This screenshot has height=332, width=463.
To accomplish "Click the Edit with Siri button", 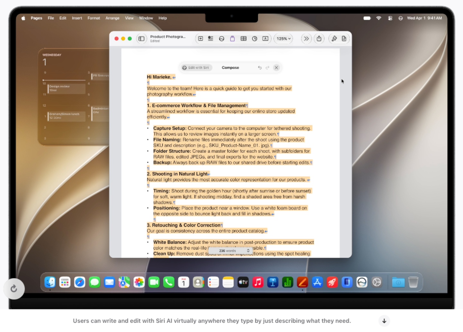I will pyautogui.click(x=195, y=68).
